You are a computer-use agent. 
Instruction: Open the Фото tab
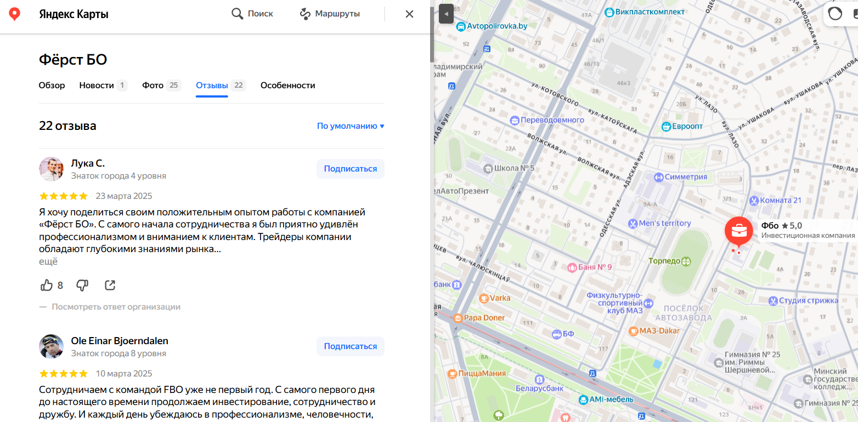tap(153, 85)
